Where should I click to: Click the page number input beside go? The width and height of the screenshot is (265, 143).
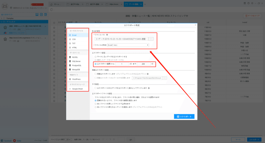(x=121, y=139)
